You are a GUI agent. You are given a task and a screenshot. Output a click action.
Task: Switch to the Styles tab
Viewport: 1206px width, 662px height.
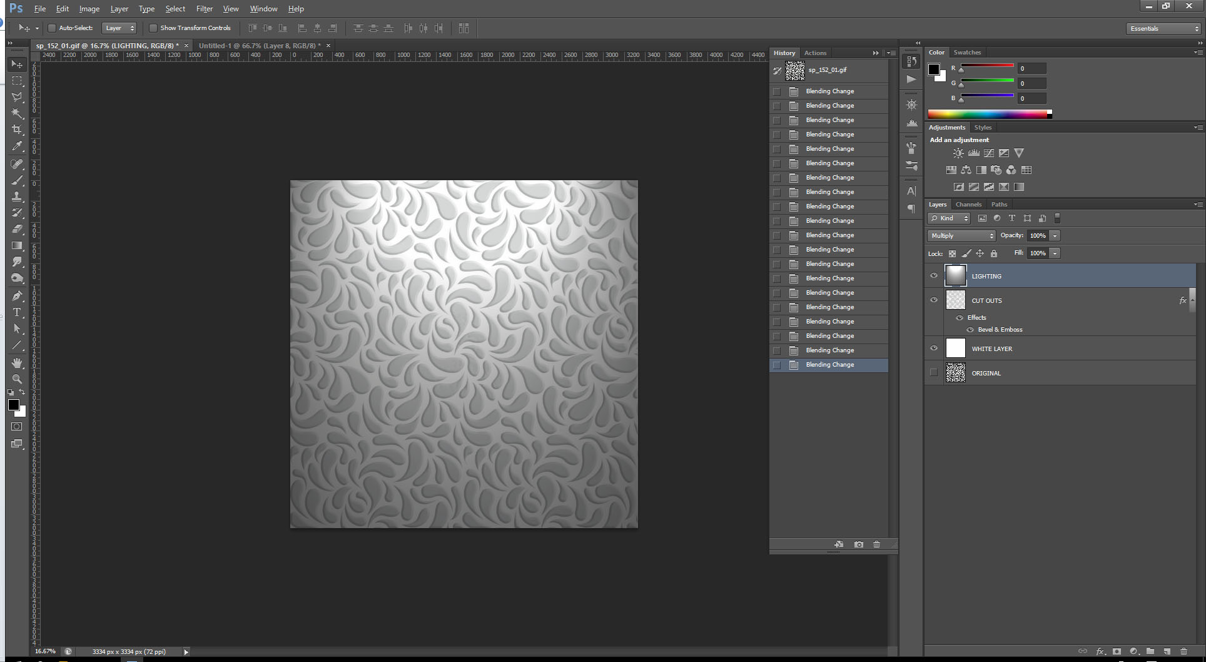point(983,128)
